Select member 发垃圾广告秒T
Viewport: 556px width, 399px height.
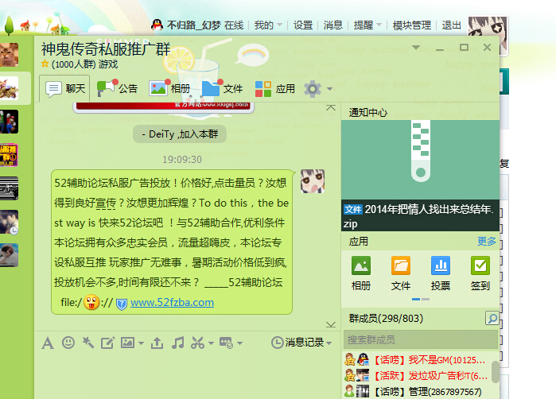pyautogui.click(x=415, y=376)
